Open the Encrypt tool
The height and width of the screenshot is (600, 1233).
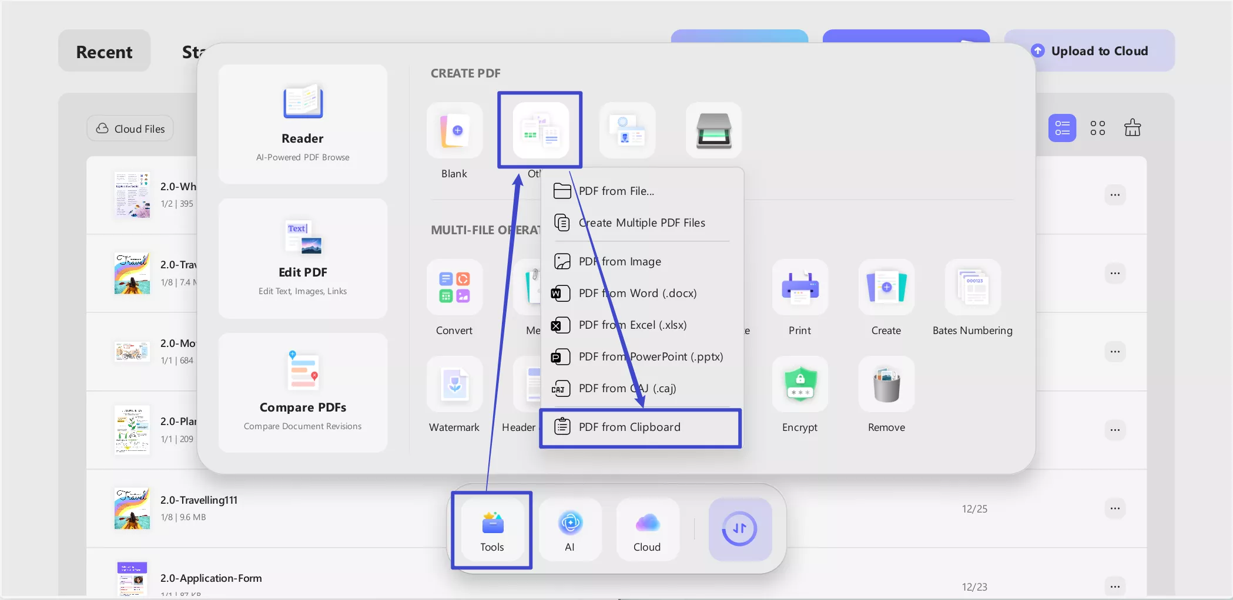799,385
